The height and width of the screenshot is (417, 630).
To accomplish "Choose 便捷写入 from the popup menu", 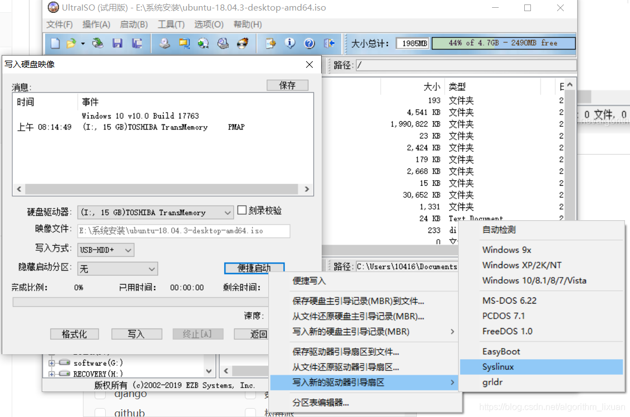I will 364,281.
